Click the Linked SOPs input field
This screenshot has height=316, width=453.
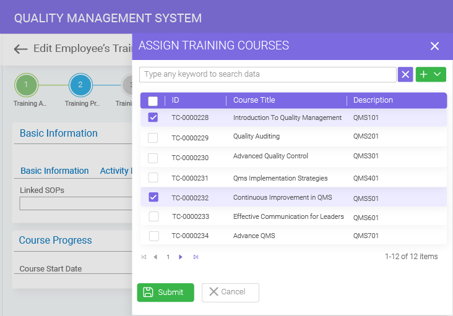click(x=75, y=203)
